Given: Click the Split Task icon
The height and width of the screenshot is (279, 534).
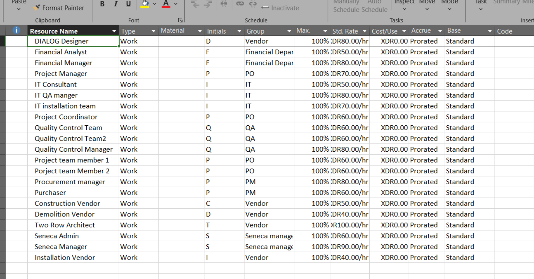Looking at the screenshot, I should point(224,4).
